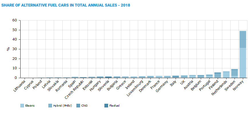Select the darker upper segment of Norway's bar

click(x=243, y=39)
